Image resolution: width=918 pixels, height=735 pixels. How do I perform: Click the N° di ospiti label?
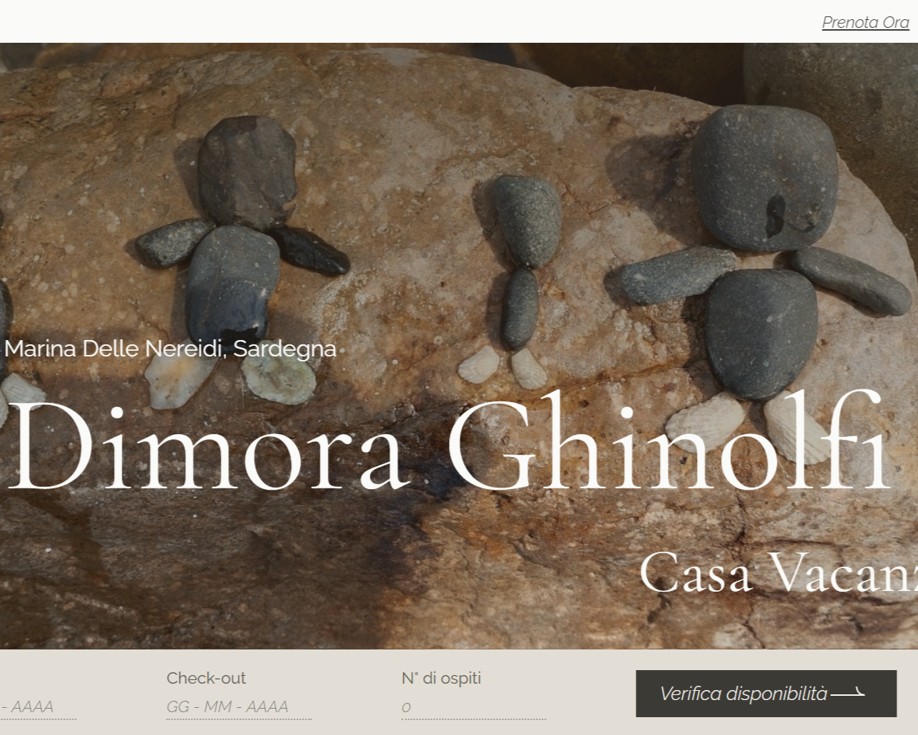pos(441,678)
